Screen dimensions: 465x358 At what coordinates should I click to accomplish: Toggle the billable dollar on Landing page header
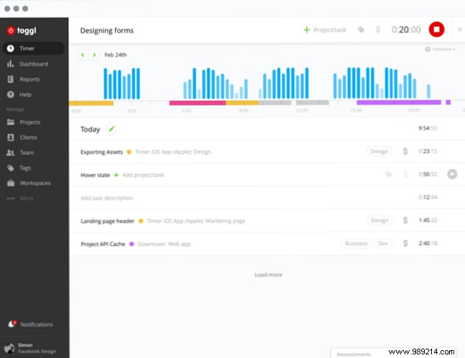coord(405,221)
